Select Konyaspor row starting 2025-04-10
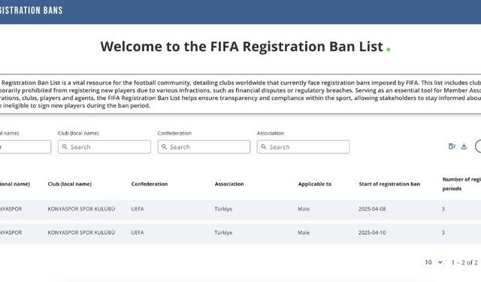This screenshot has width=481, height=282. 240,233
